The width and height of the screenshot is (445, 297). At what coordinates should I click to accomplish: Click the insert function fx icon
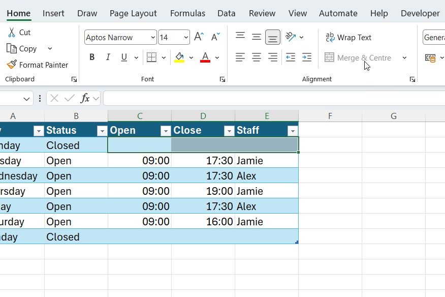click(85, 99)
